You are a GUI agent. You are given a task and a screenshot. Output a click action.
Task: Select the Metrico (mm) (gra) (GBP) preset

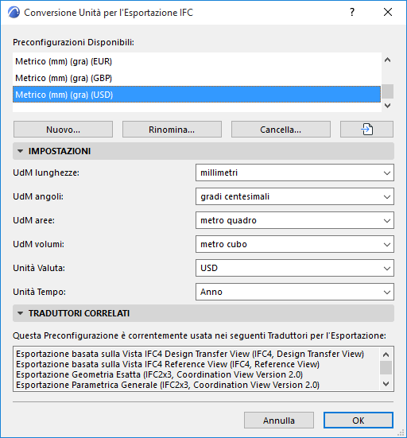196,78
